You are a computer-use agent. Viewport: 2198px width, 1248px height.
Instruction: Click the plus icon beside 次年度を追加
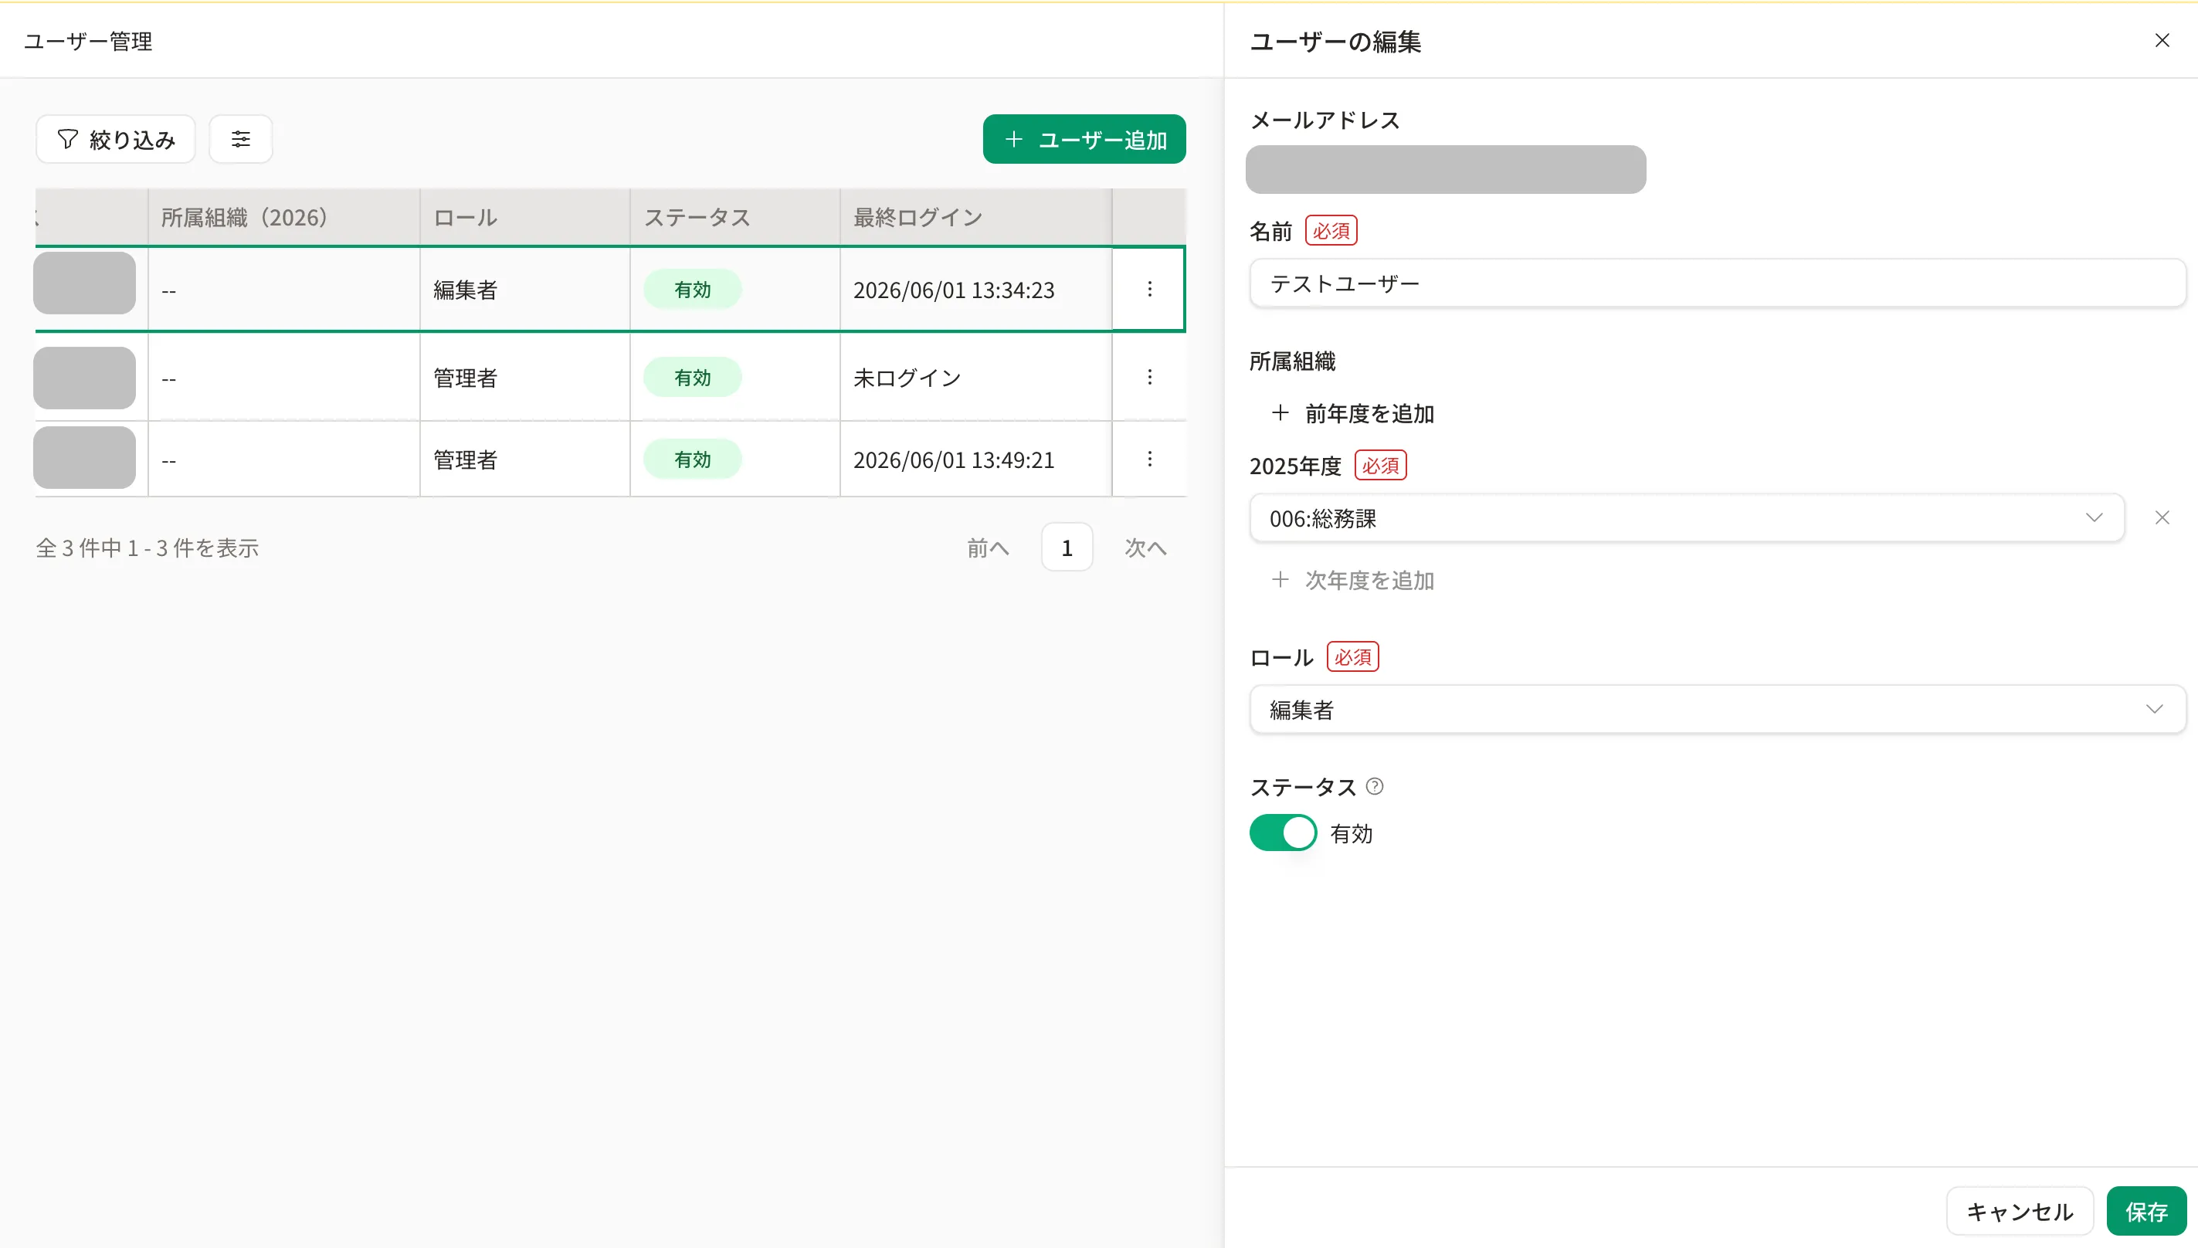coord(1280,579)
